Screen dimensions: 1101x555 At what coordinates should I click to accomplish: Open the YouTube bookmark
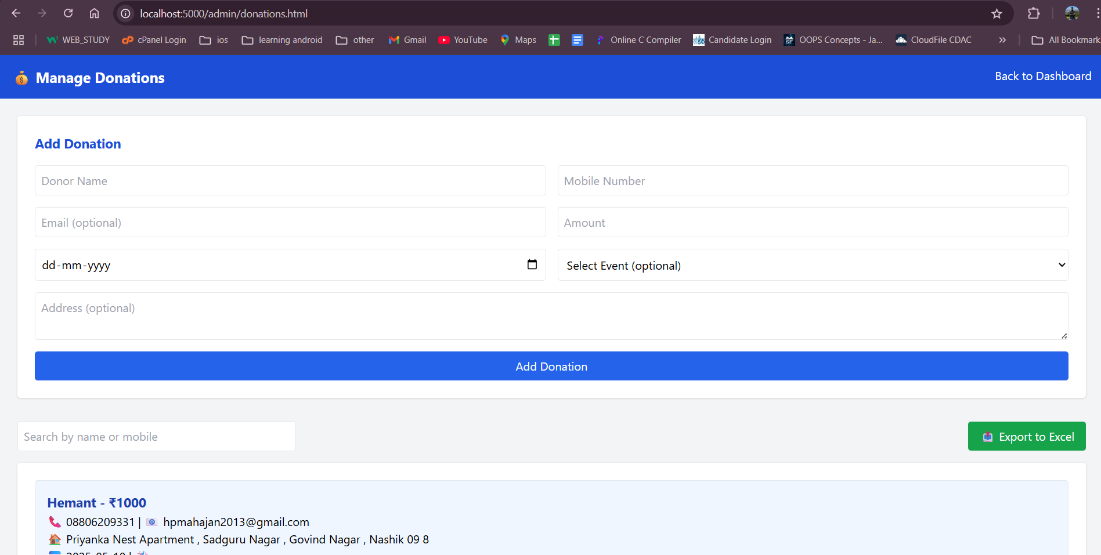point(463,39)
